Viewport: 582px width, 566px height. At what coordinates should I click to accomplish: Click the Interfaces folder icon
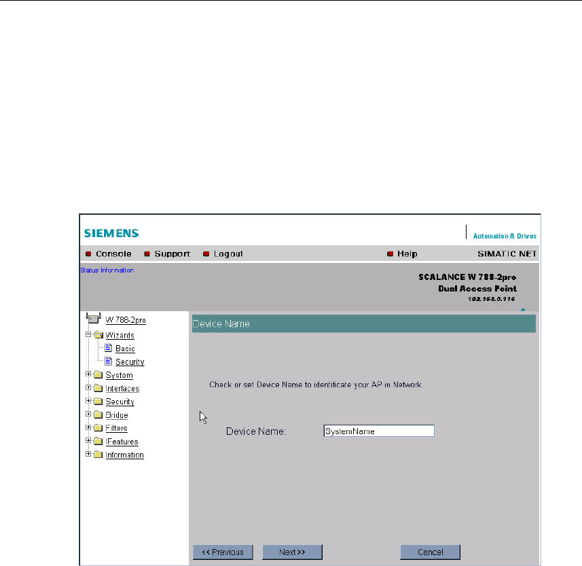[98, 388]
